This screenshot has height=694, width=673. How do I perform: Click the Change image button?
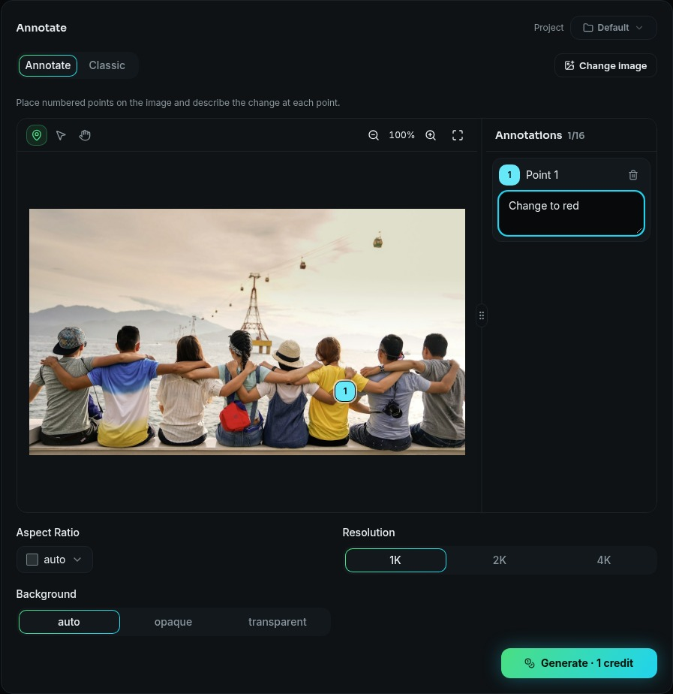tap(605, 65)
